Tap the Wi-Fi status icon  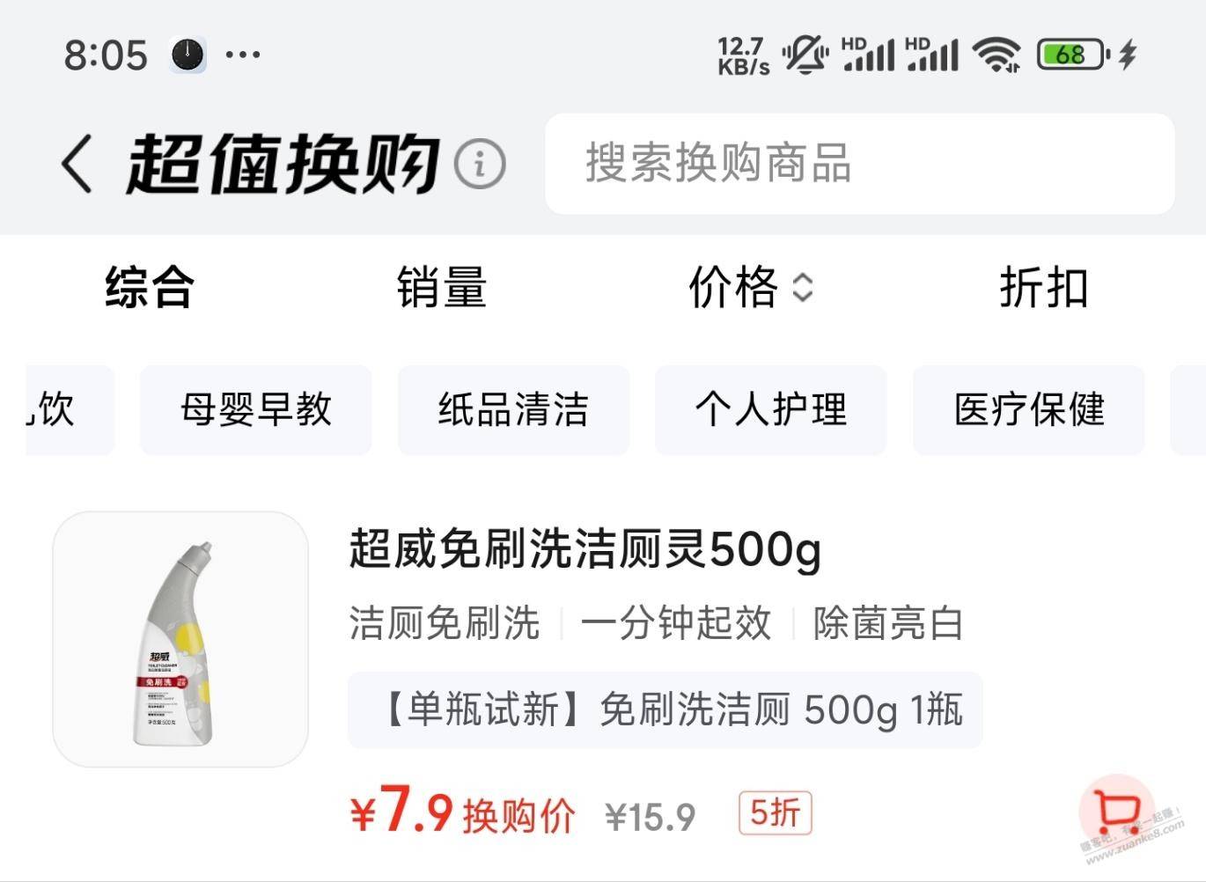(996, 55)
